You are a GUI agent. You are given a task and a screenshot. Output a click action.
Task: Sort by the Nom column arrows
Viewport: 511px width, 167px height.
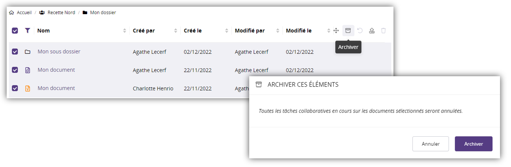[x=125, y=31]
